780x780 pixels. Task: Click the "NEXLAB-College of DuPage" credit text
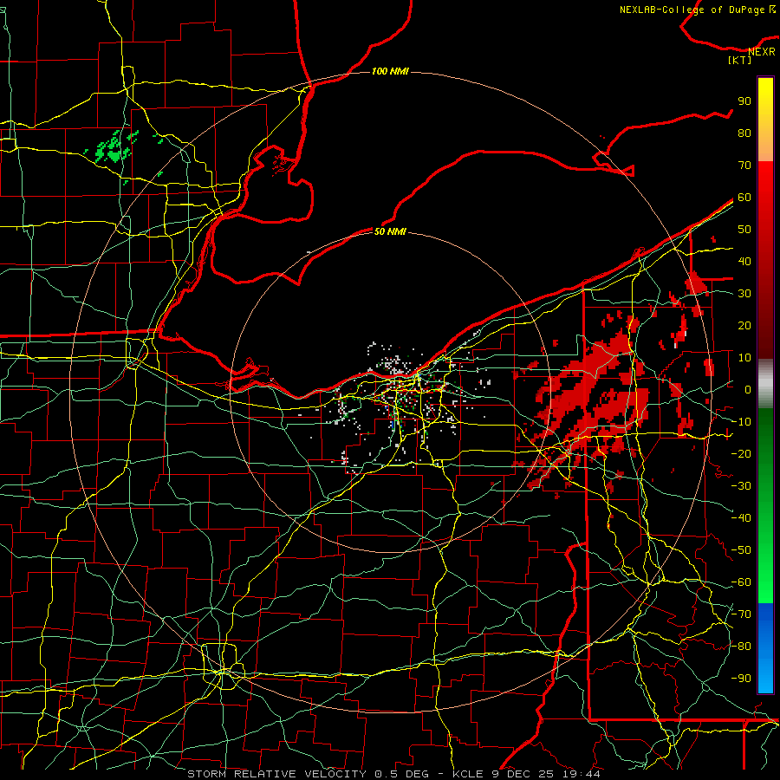(692, 10)
